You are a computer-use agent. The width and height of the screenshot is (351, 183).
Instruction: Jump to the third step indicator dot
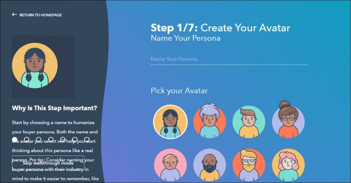pyautogui.click(x=39, y=140)
